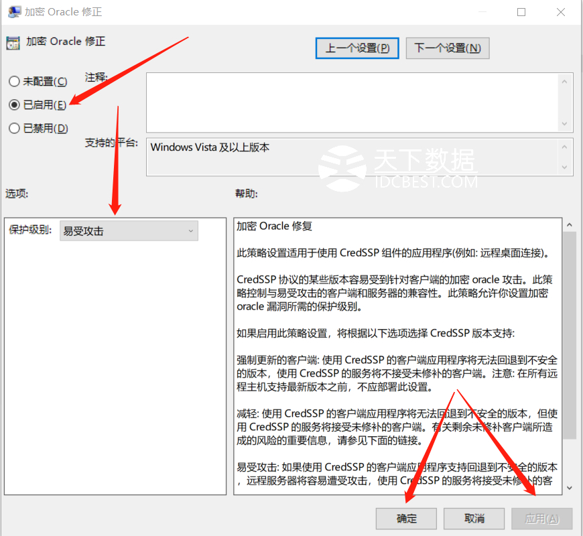Click the 应用 button
The height and width of the screenshot is (536, 583).
[x=541, y=519]
